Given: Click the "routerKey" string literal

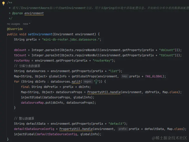Looking at the screenshot, I should (102, 60).
